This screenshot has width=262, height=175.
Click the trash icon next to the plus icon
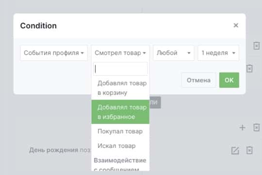click(x=257, y=128)
